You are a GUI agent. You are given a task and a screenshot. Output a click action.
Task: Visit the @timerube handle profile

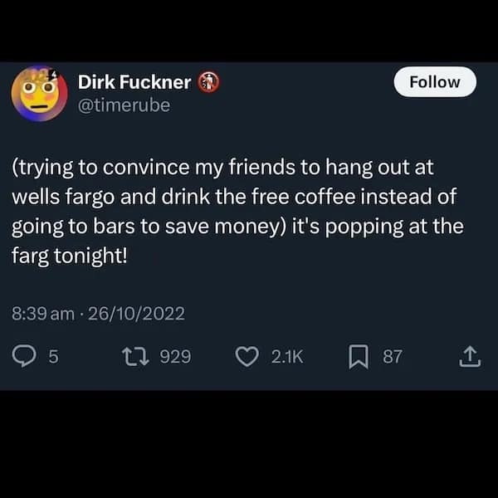124,105
